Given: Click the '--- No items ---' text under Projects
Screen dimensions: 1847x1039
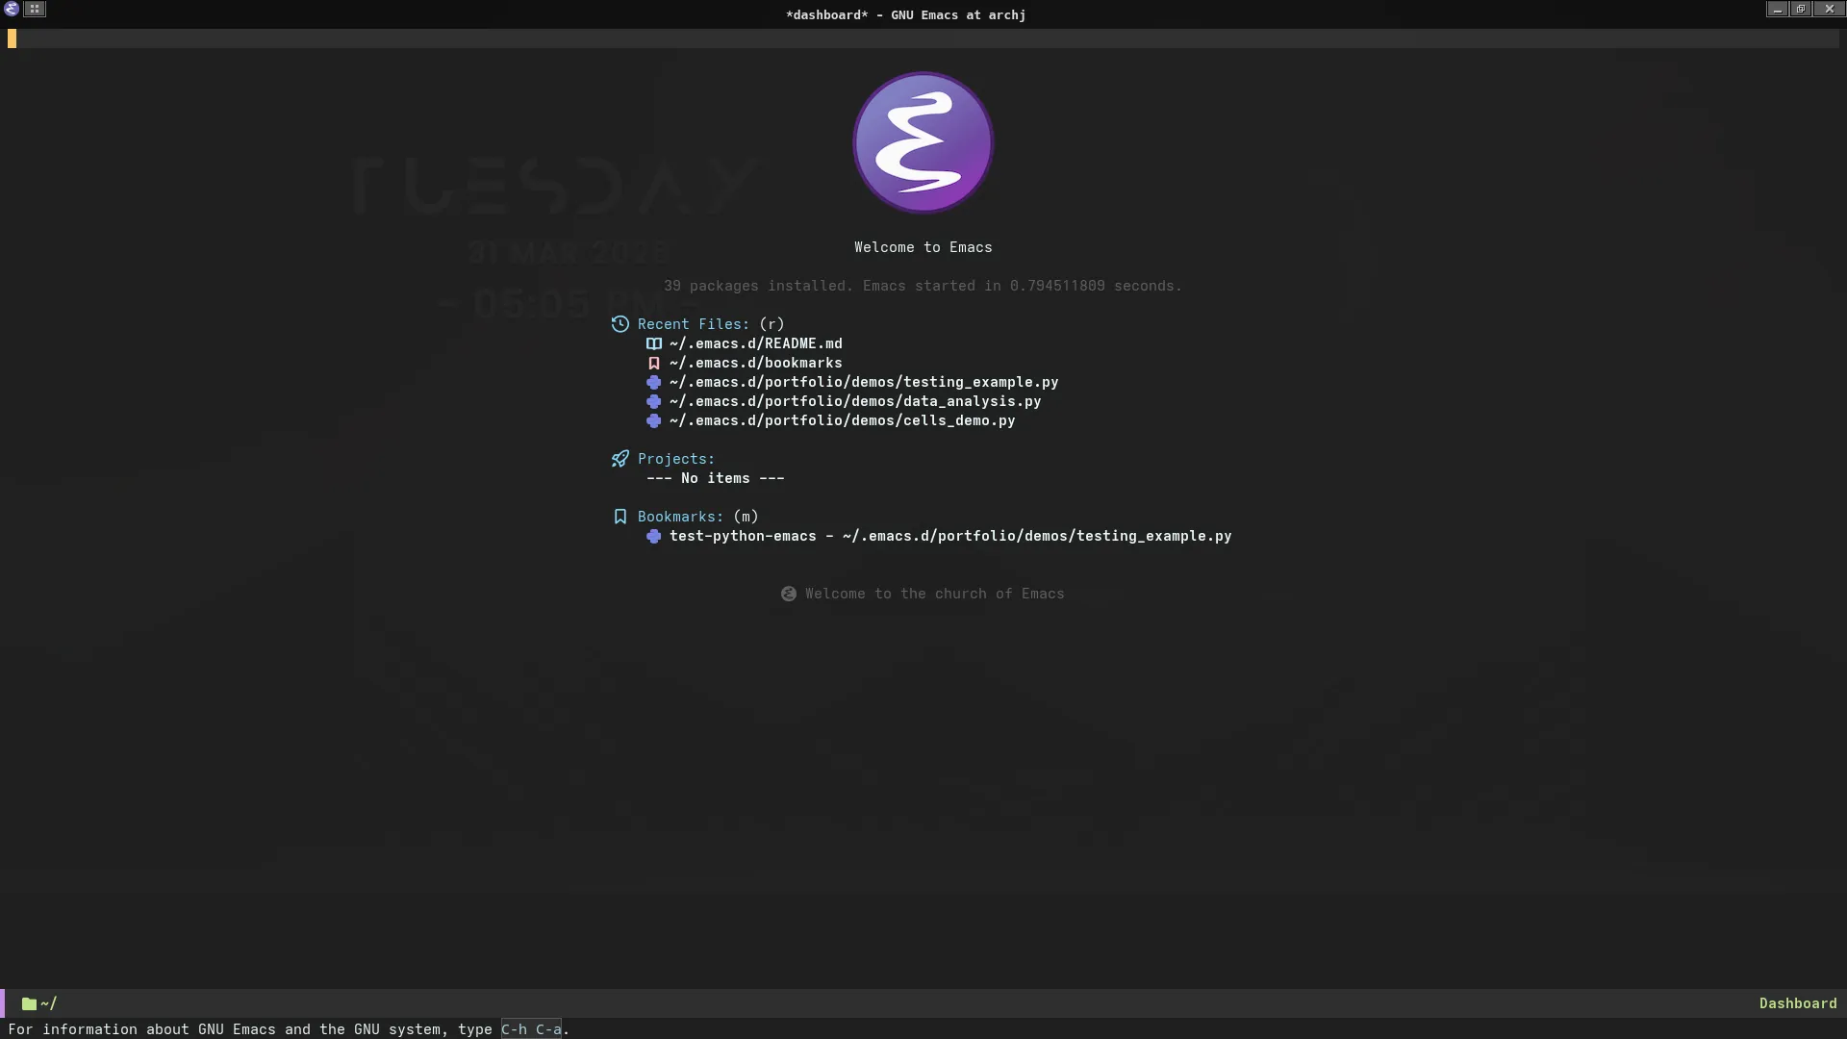Looking at the screenshot, I should [x=716, y=478].
